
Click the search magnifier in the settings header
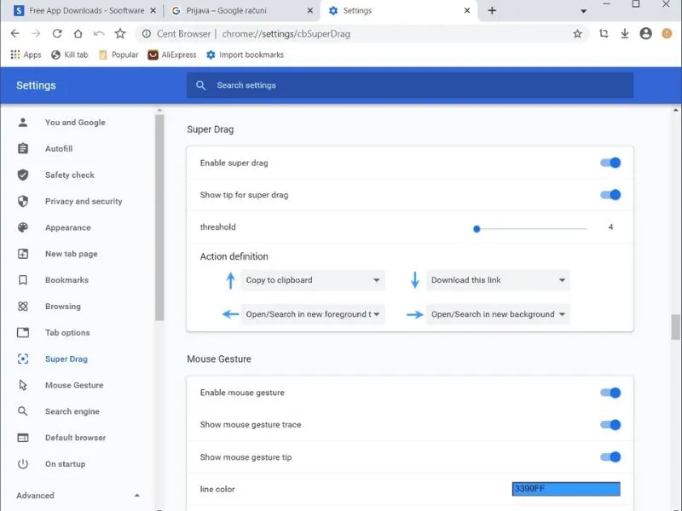(200, 85)
